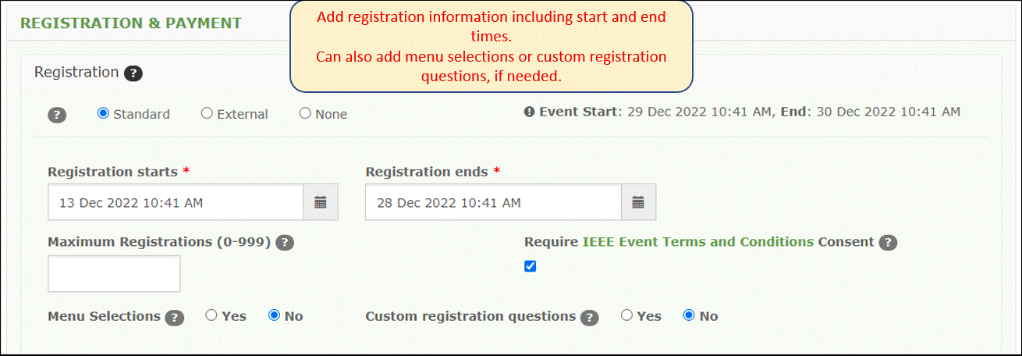Viewport: 1022px width, 356px height.
Task: Click the Maximum Registrations input field
Action: click(x=114, y=273)
